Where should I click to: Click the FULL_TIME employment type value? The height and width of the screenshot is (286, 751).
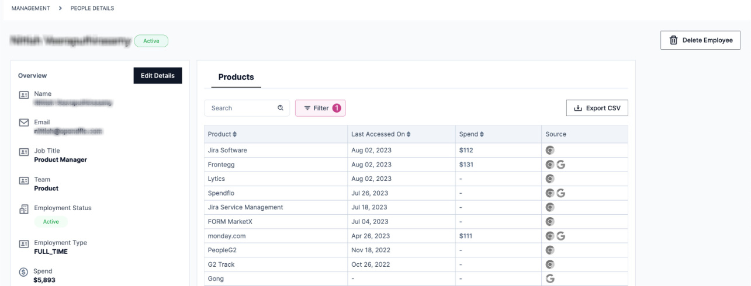(x=51, y=252)
